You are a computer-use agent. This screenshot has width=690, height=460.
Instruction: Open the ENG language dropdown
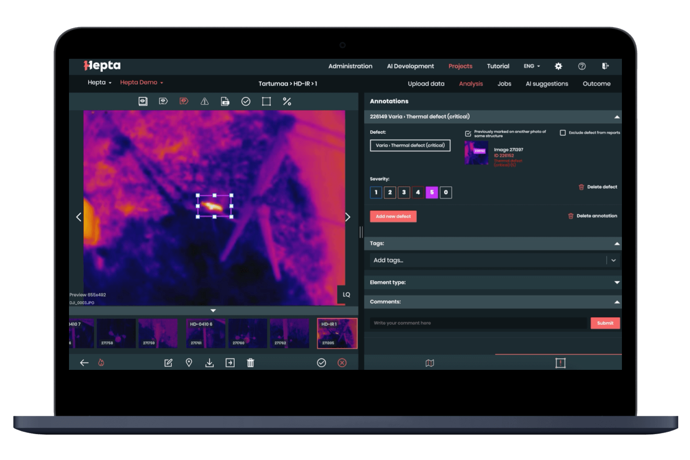coord(532,66)
